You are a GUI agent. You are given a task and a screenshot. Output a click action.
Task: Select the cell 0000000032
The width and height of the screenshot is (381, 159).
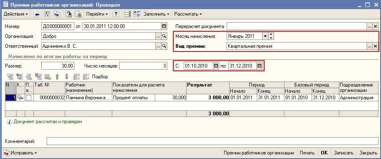click(x=49, y=98)
